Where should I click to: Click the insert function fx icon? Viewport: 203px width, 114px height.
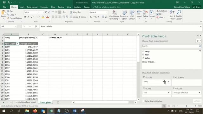[36, 26]
